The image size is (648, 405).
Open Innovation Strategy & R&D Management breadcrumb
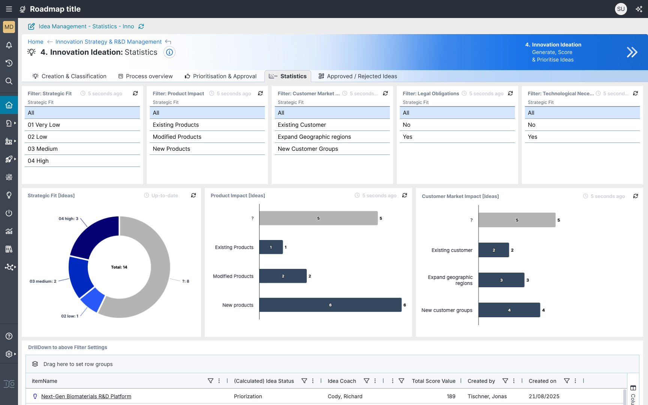click(108, 42)
